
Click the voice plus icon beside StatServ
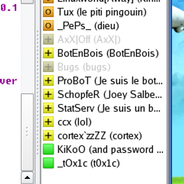click(48, 108)
